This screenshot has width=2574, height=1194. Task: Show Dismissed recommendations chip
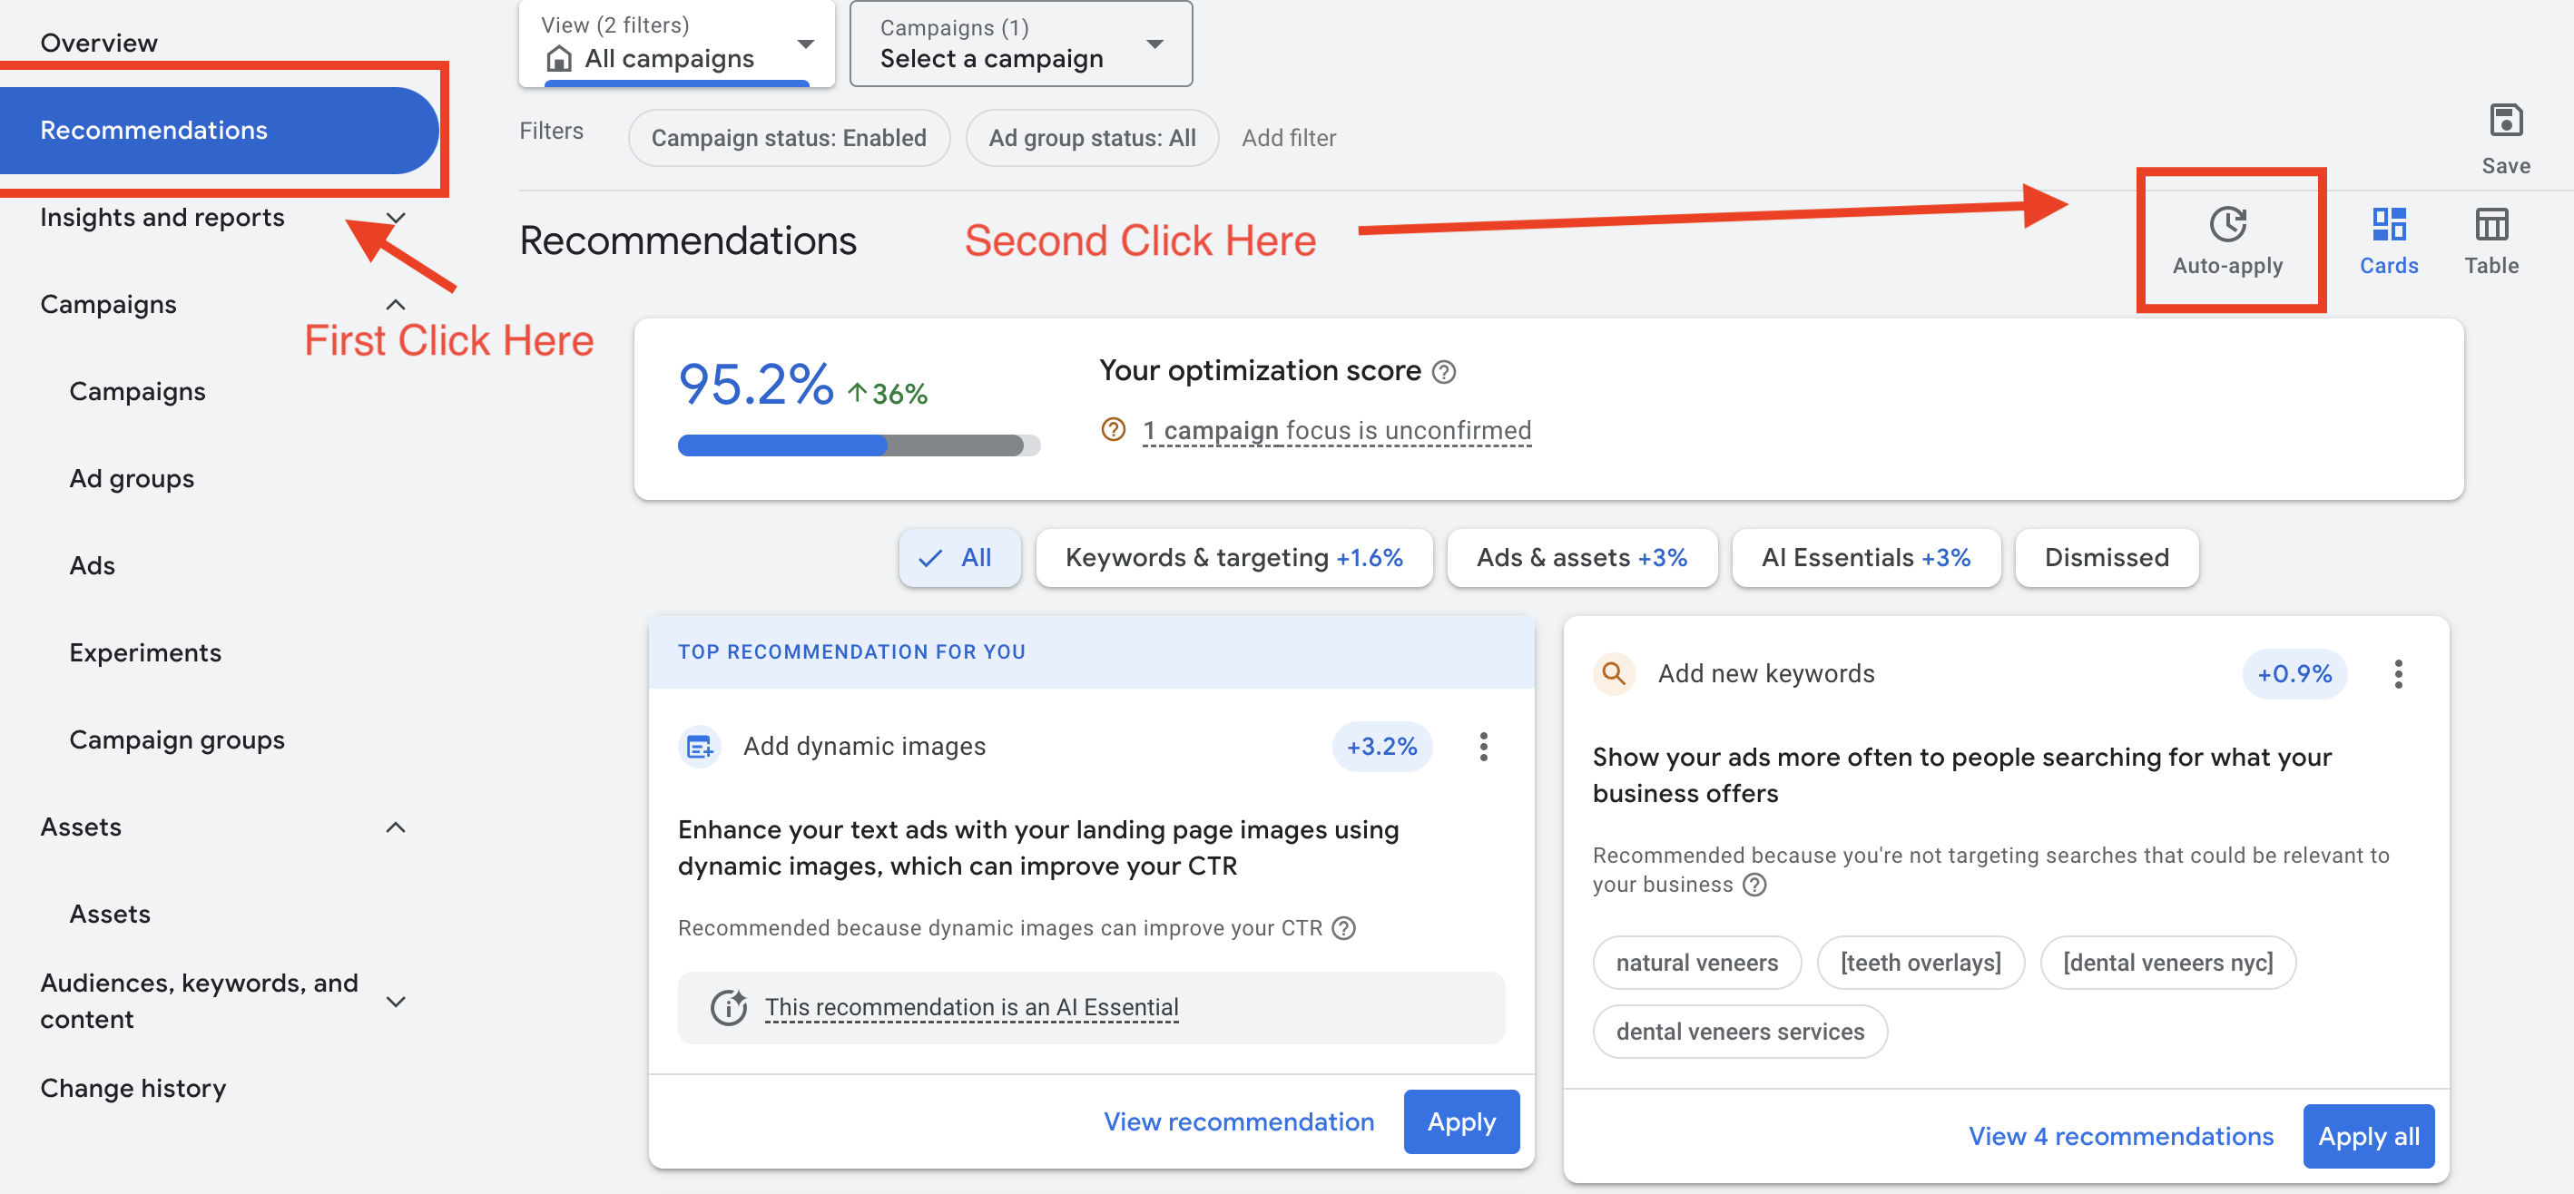[x=2107, y=558]
